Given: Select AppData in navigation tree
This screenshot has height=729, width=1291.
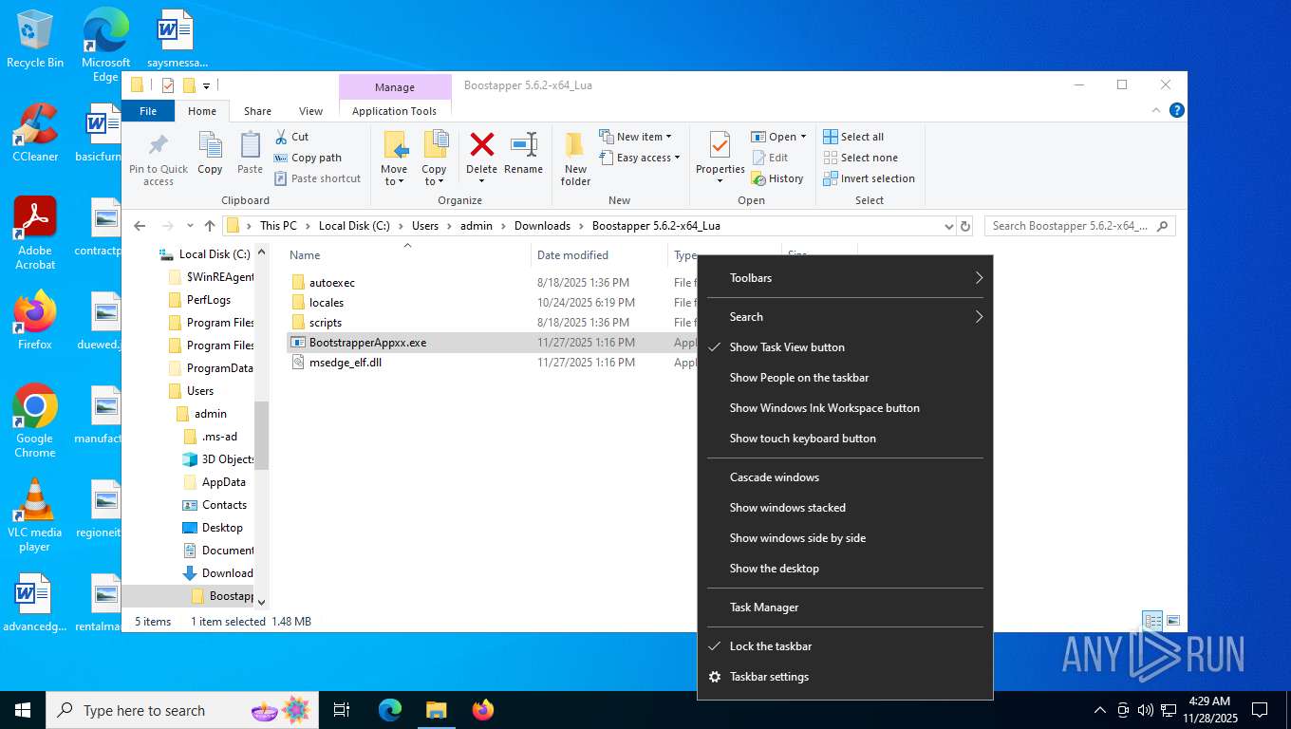Looking at the screenshot, I should (223, 482).
